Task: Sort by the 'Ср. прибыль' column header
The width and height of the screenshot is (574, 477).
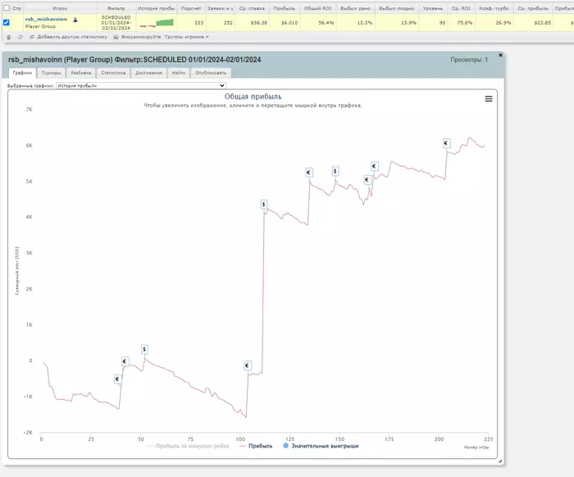Action: [533, 8]
